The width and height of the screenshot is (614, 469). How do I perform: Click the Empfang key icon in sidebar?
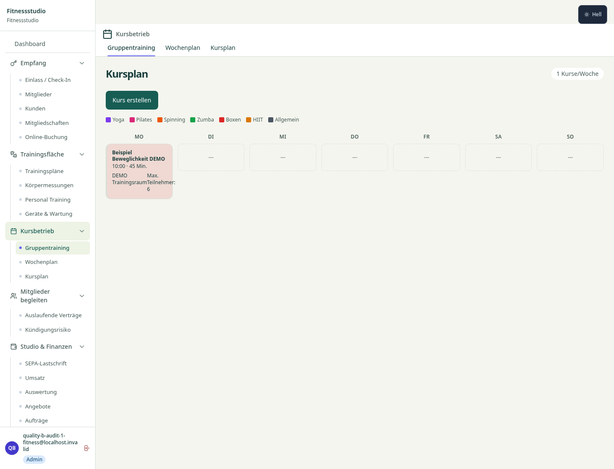(14, 63)
